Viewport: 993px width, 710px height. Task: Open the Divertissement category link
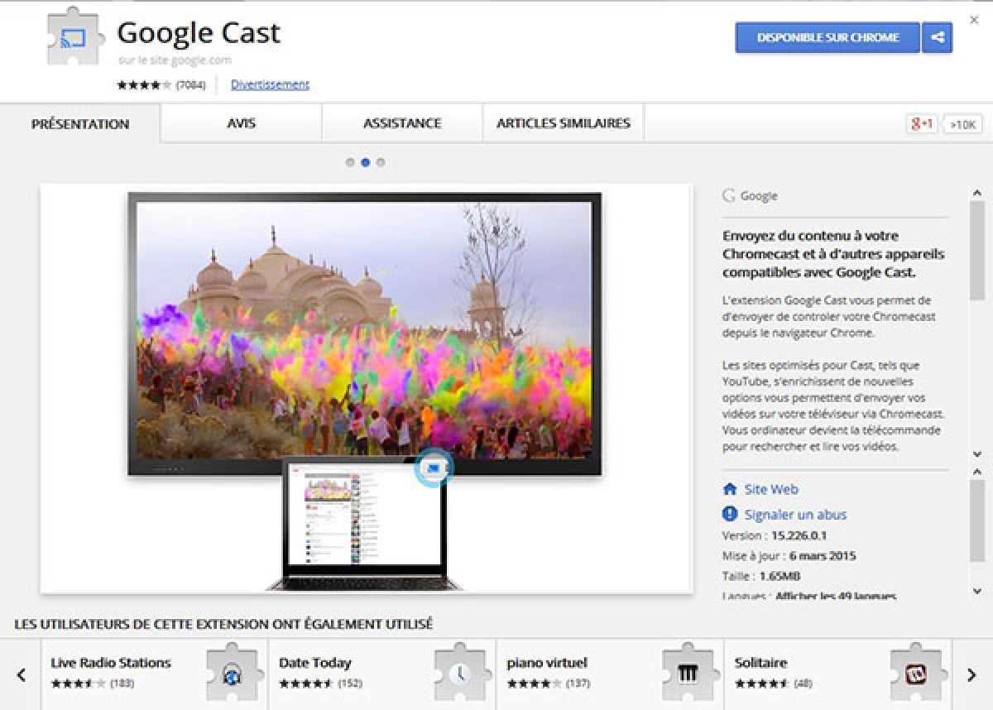click(270, 84)
